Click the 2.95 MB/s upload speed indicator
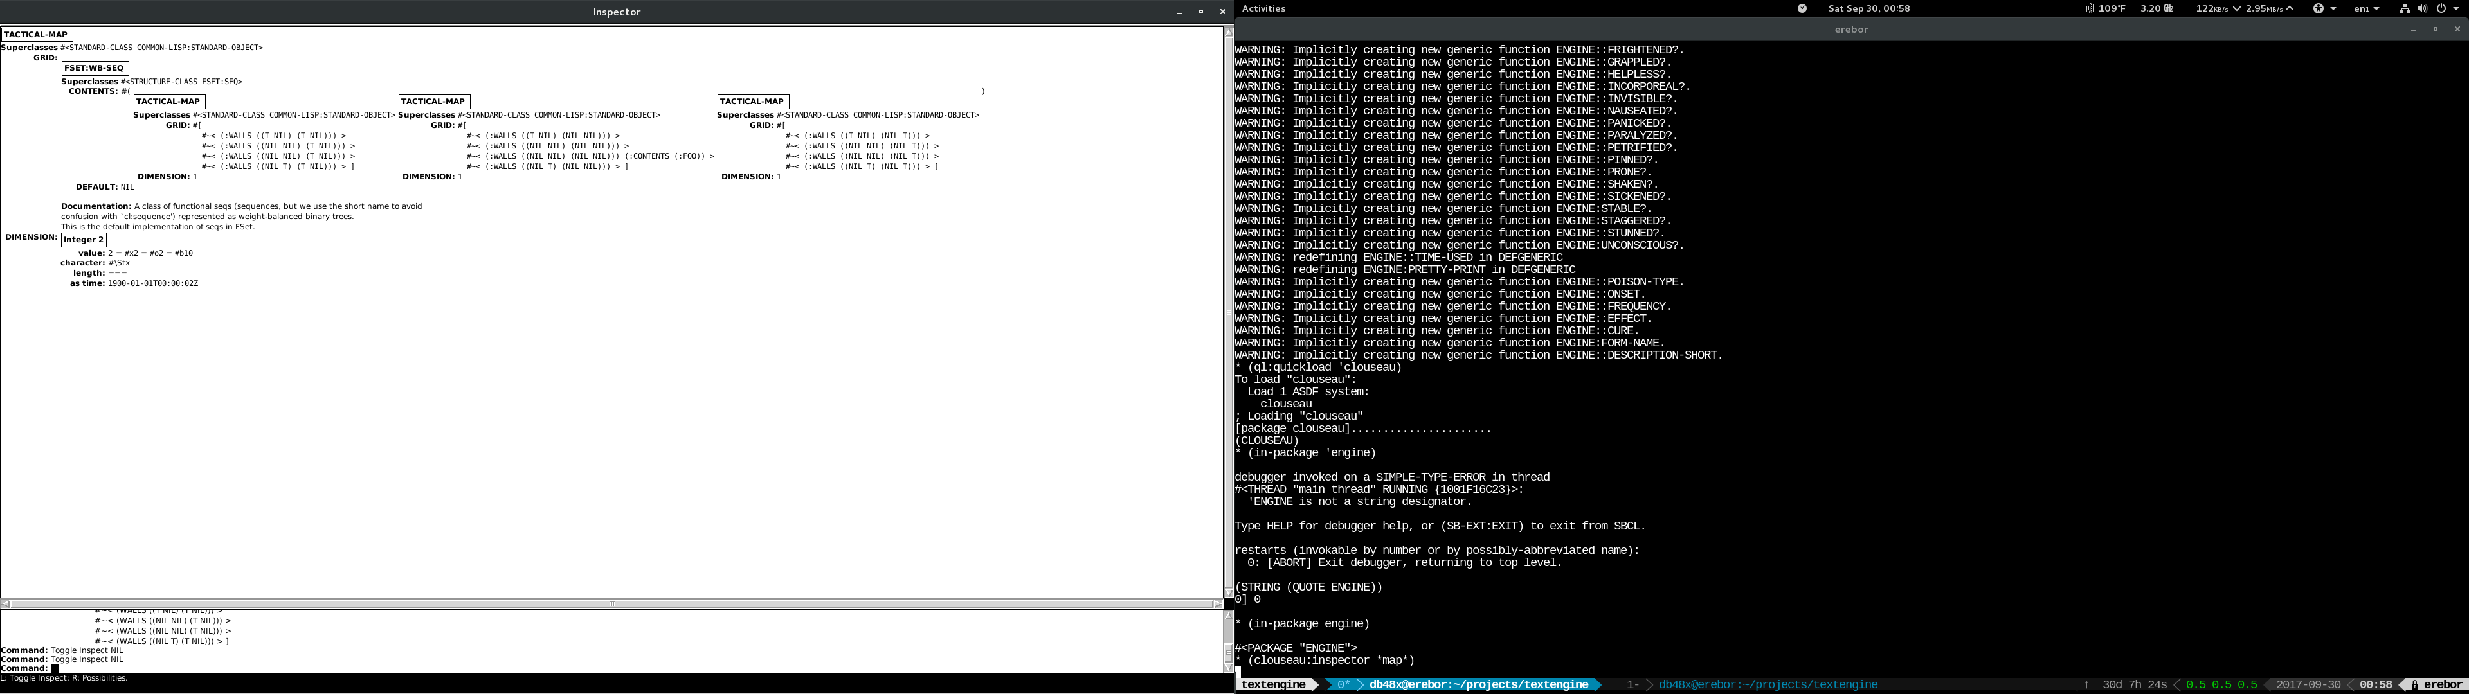The image size is (2469, 694). (2270, 8)
